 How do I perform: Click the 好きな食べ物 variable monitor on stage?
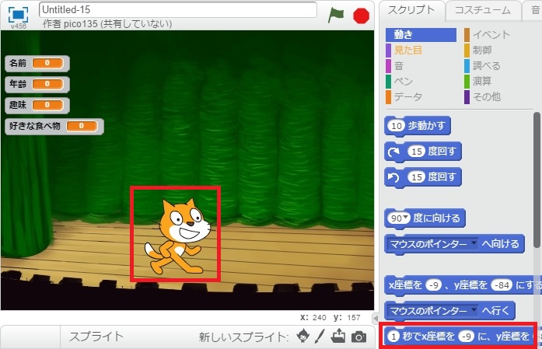click(x=54, y=126)
